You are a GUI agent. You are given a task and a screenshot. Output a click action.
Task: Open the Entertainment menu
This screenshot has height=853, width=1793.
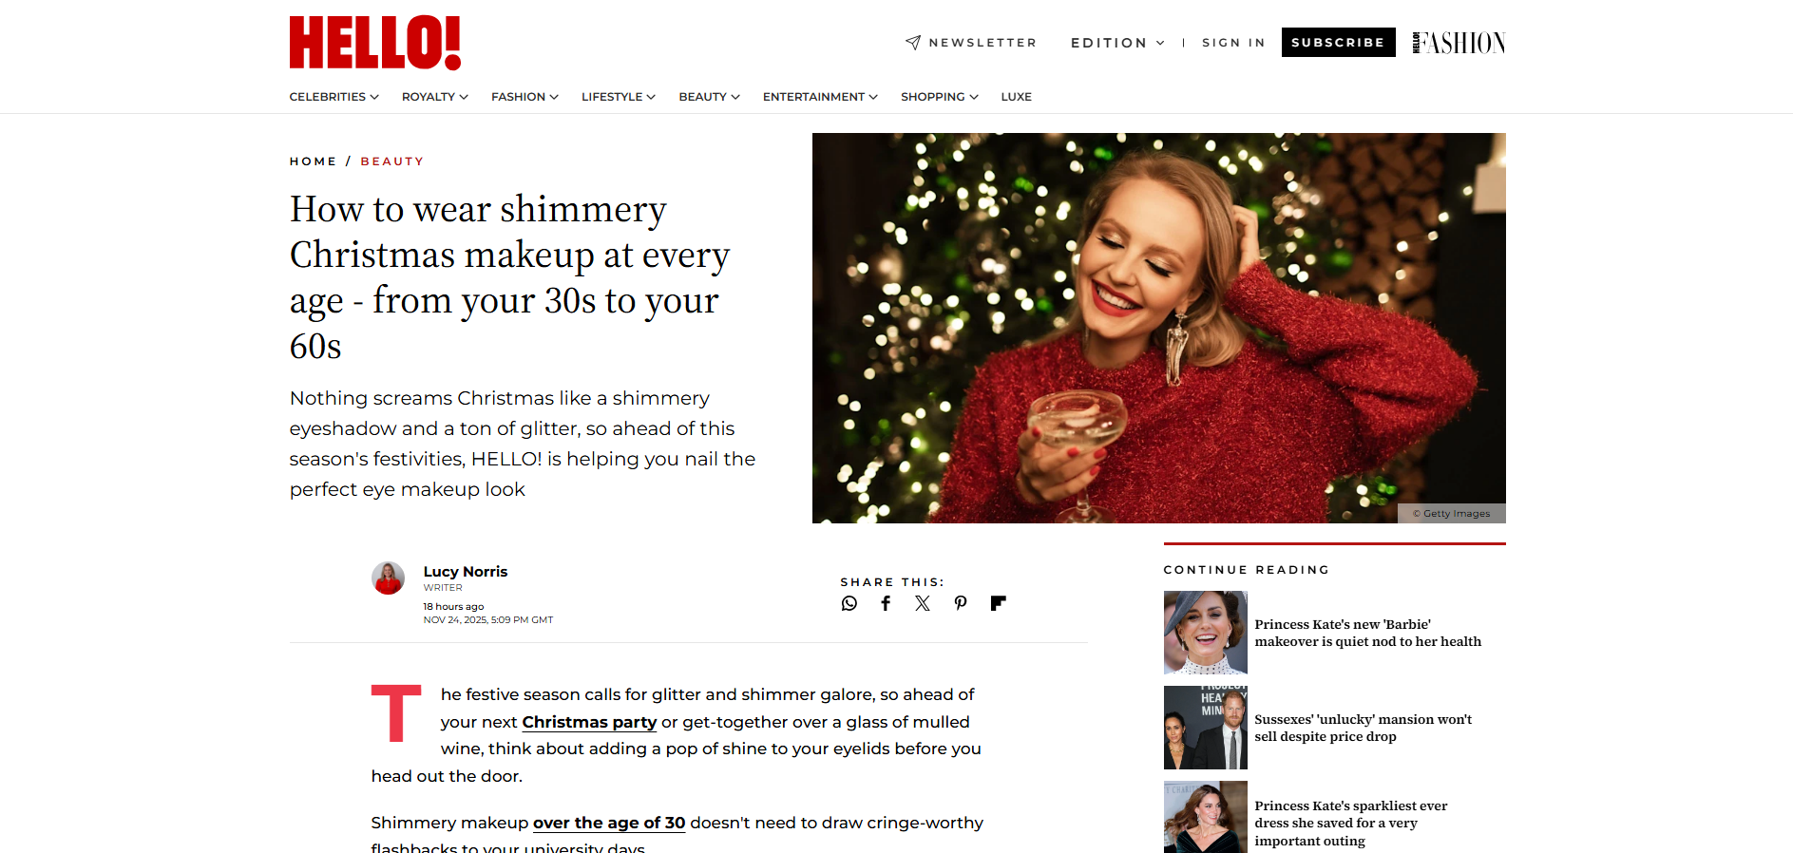click(x=819, y=97)
